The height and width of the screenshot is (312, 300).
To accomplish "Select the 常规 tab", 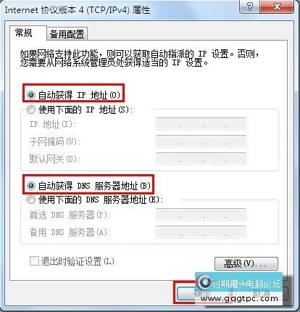I will [24, 33].
